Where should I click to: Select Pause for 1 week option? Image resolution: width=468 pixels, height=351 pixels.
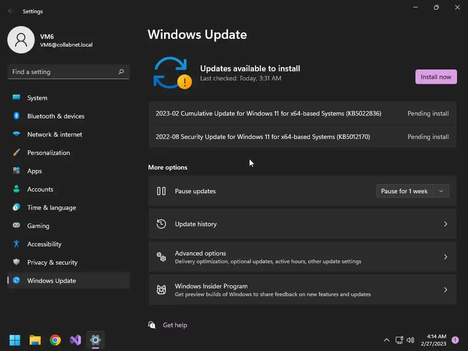coord(404,191)
